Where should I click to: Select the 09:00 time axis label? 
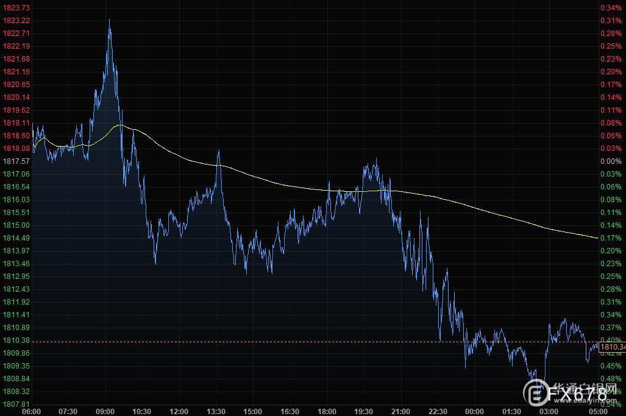click(105, 412)
